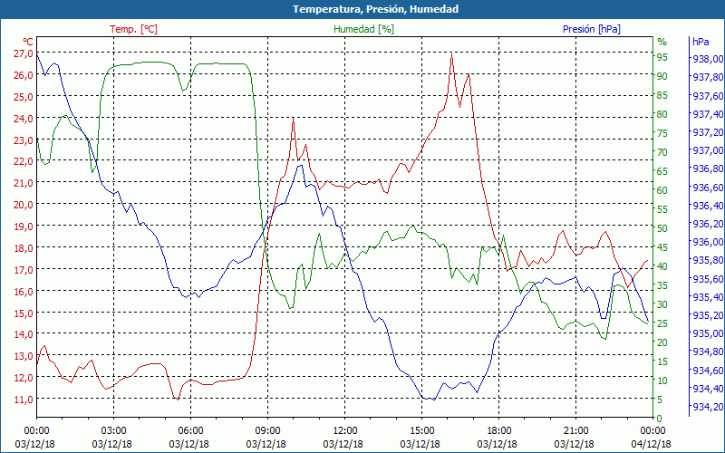Click the '23,0' temperature tick label
The height and width of the screenshot is (453, 725).
pyautogui.click(x=24, y=140)
